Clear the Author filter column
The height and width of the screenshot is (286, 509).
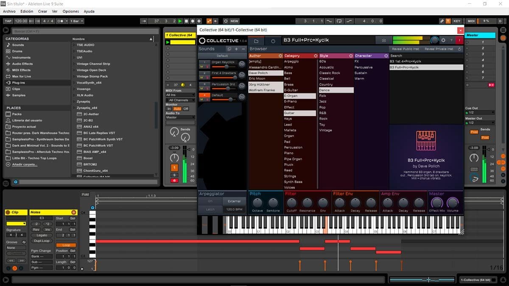tap(280, 56)
